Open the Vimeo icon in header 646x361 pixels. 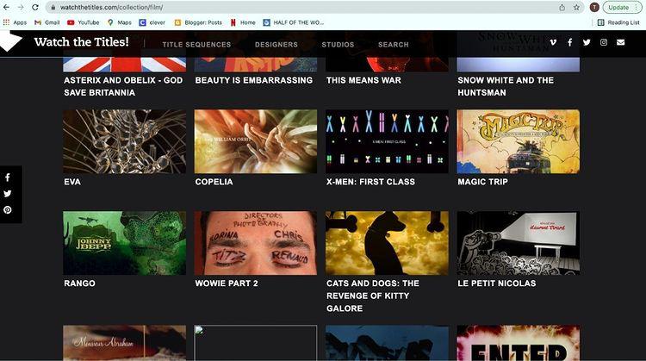click(x=553, y=42)
